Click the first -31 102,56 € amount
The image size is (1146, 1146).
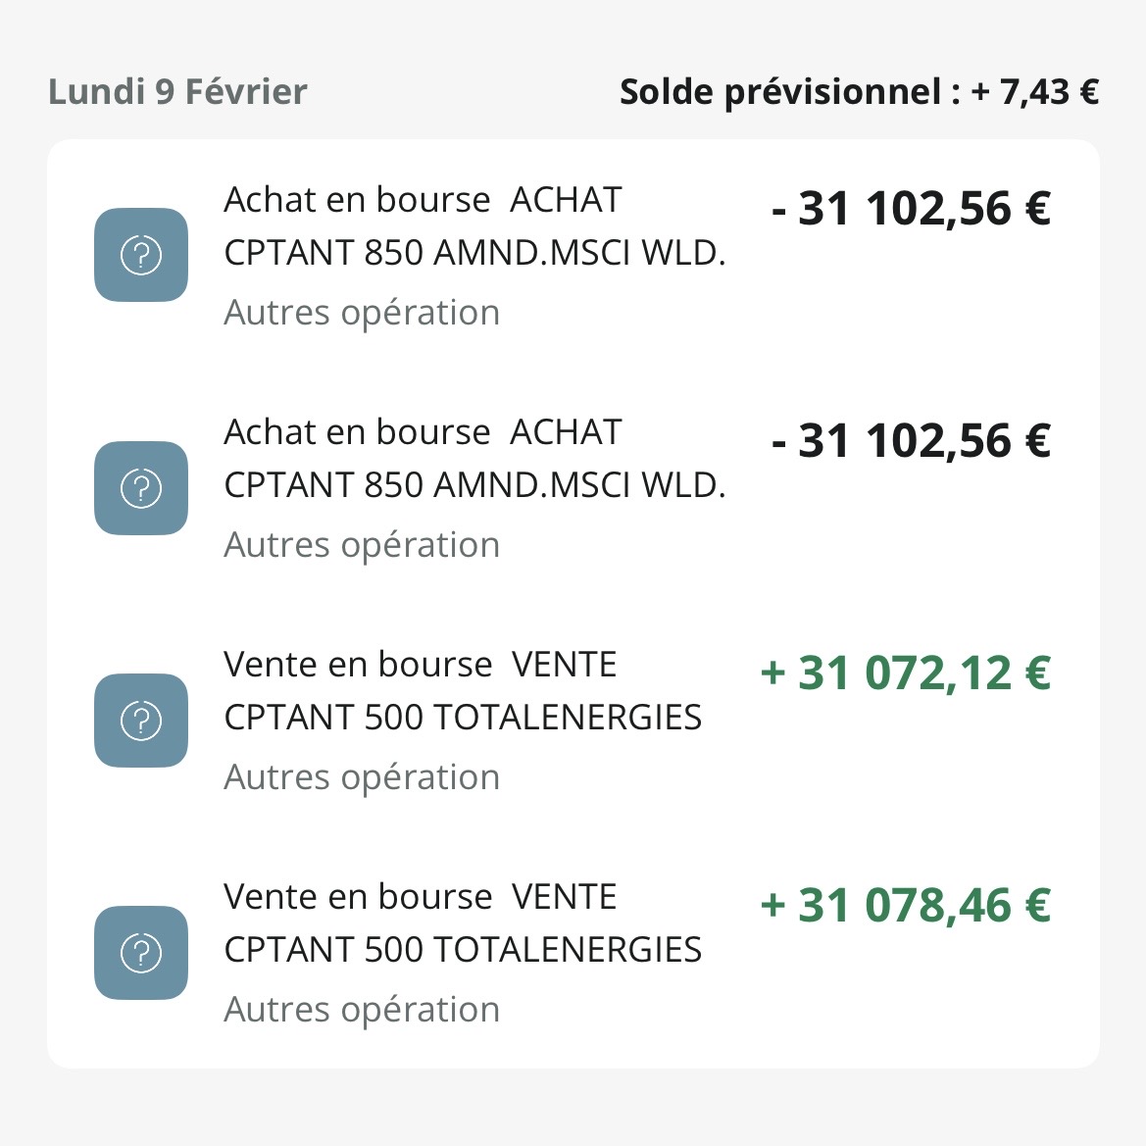[x=911, y=209]
